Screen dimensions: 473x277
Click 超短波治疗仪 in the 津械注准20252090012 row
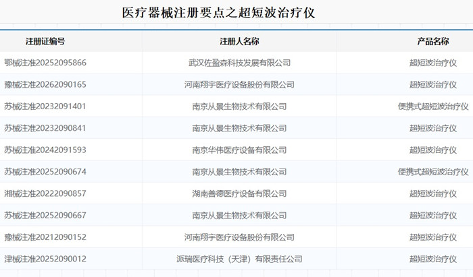click(433, 259)
